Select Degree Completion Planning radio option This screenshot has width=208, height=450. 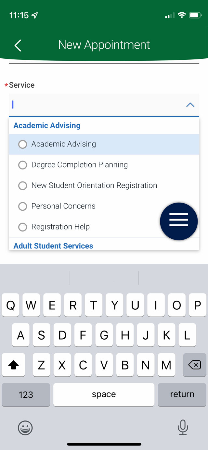tap(104, 165)
